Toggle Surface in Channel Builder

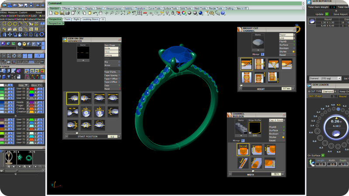pos(277,130)
